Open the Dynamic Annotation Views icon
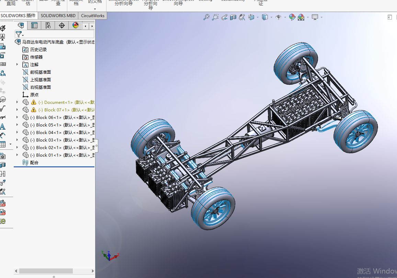 (242, 17)
